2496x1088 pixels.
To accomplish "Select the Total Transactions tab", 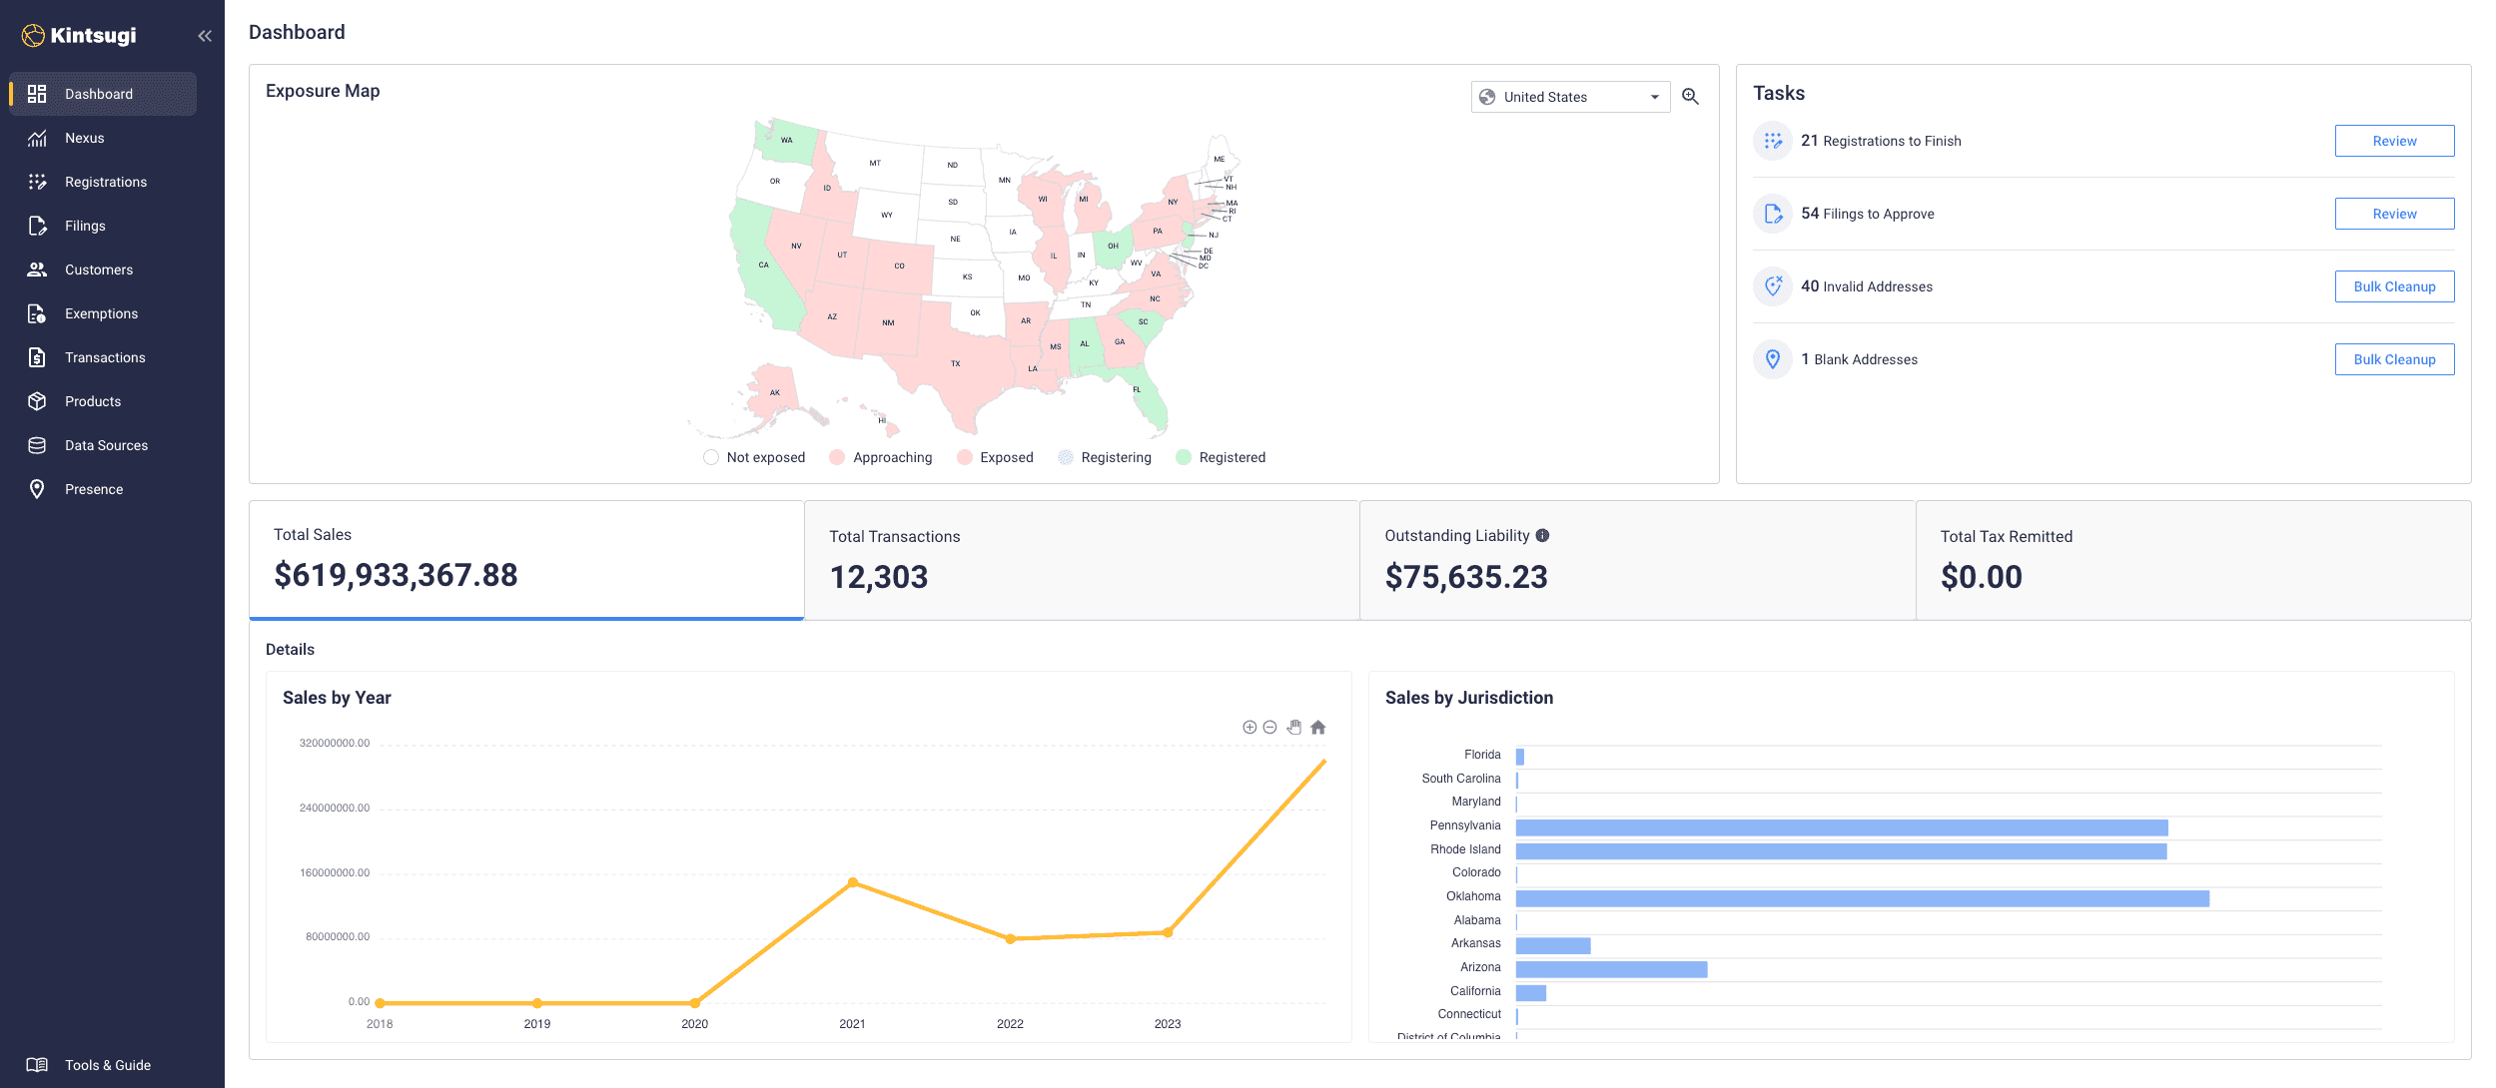I will pos(1081,560).
